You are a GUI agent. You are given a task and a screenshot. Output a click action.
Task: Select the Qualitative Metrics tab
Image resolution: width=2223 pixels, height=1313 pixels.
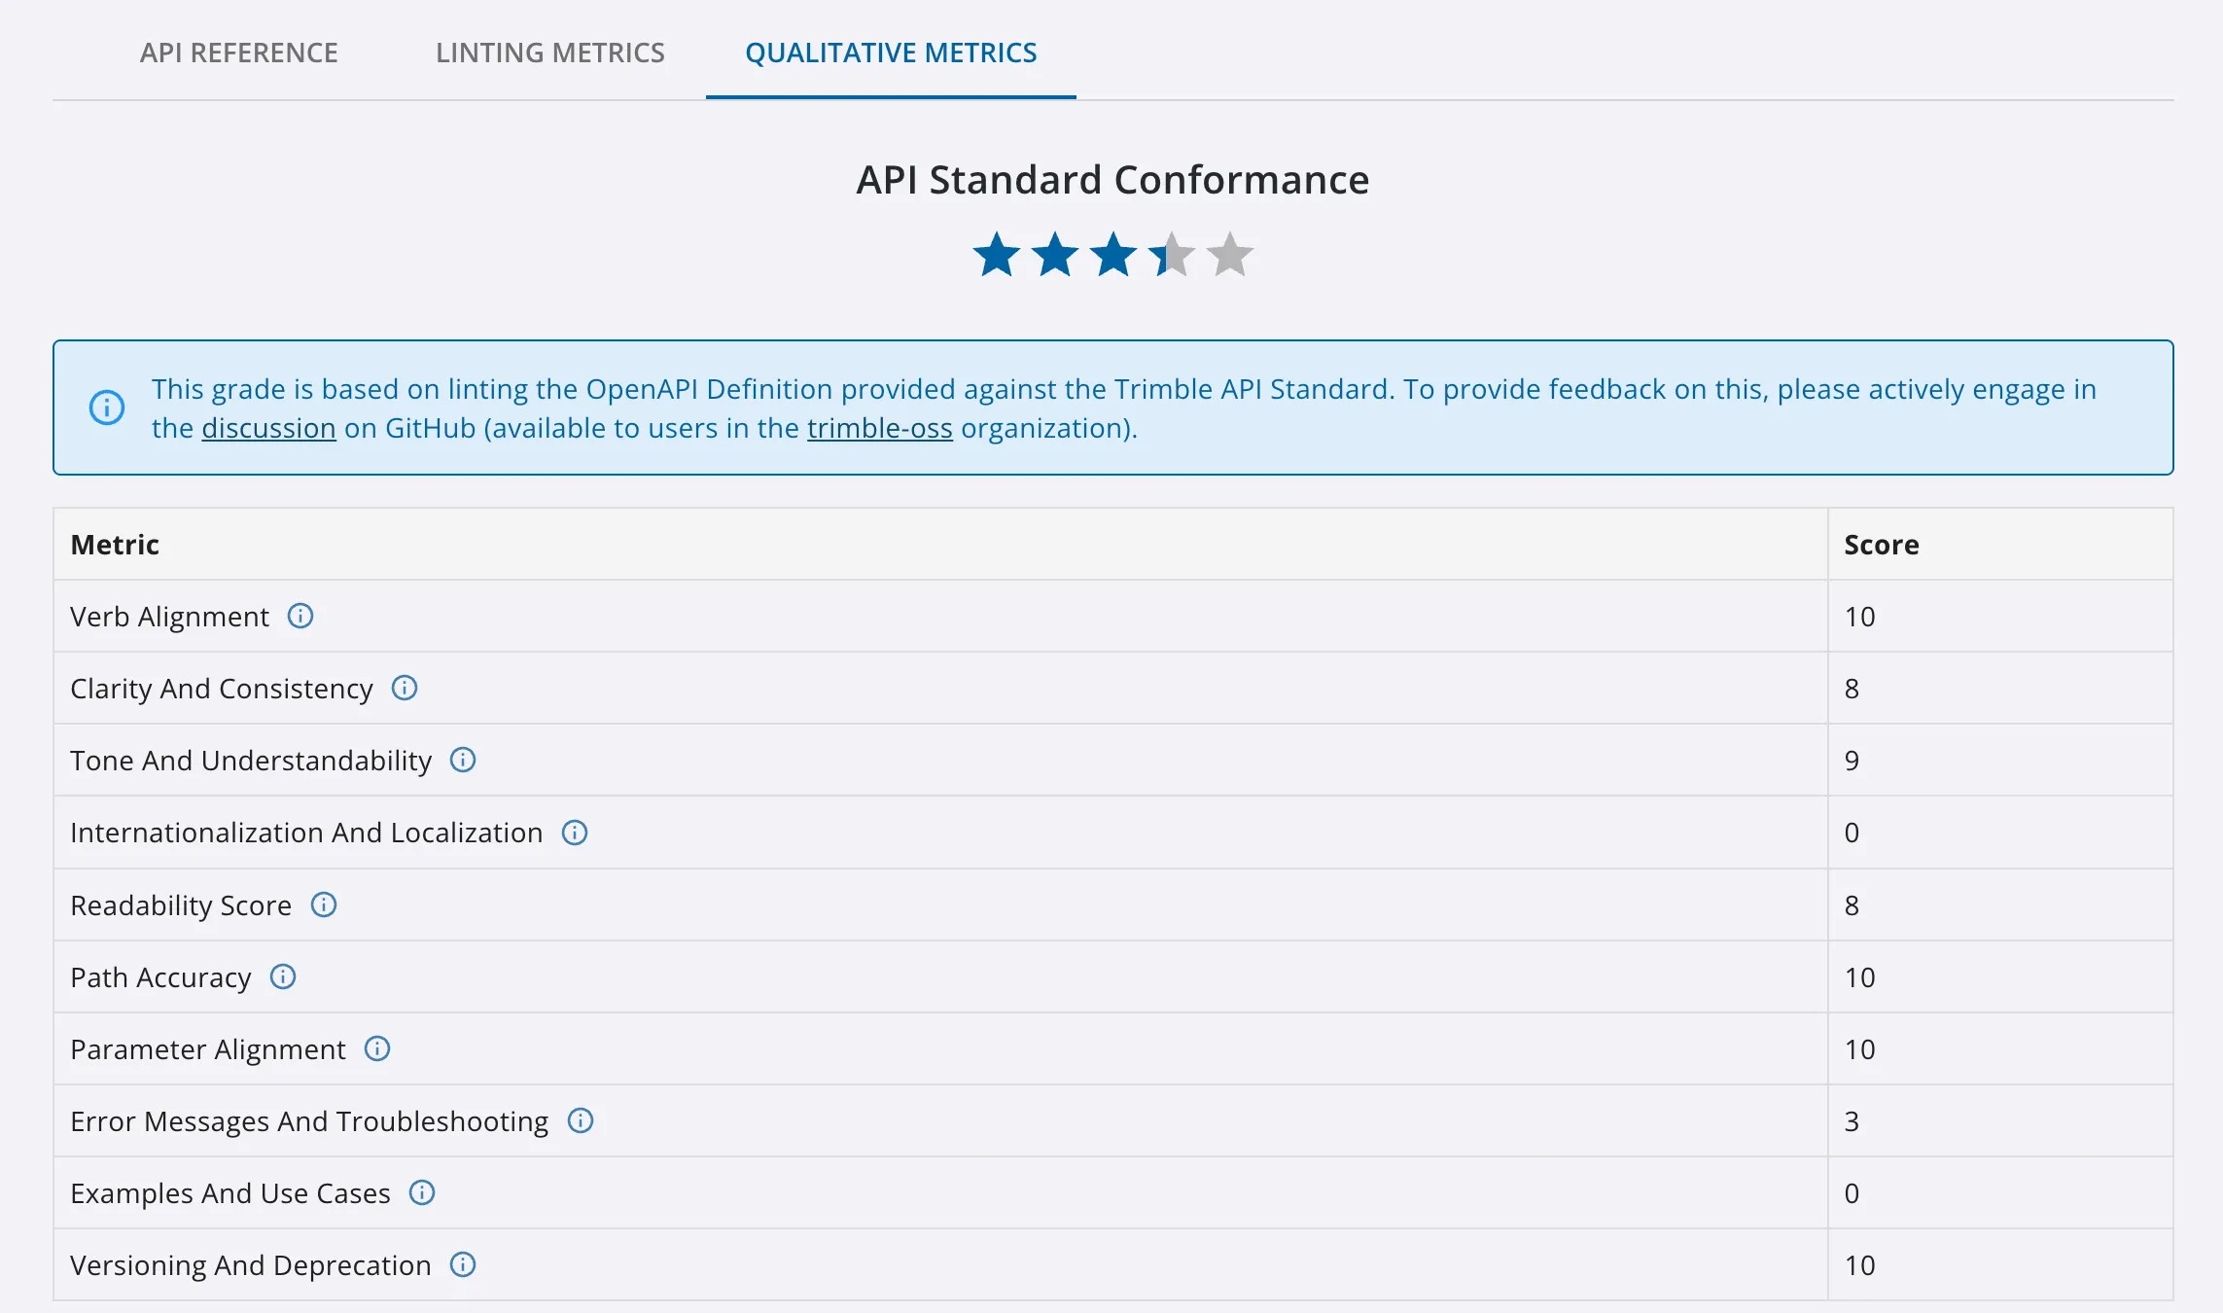[891, 53]
